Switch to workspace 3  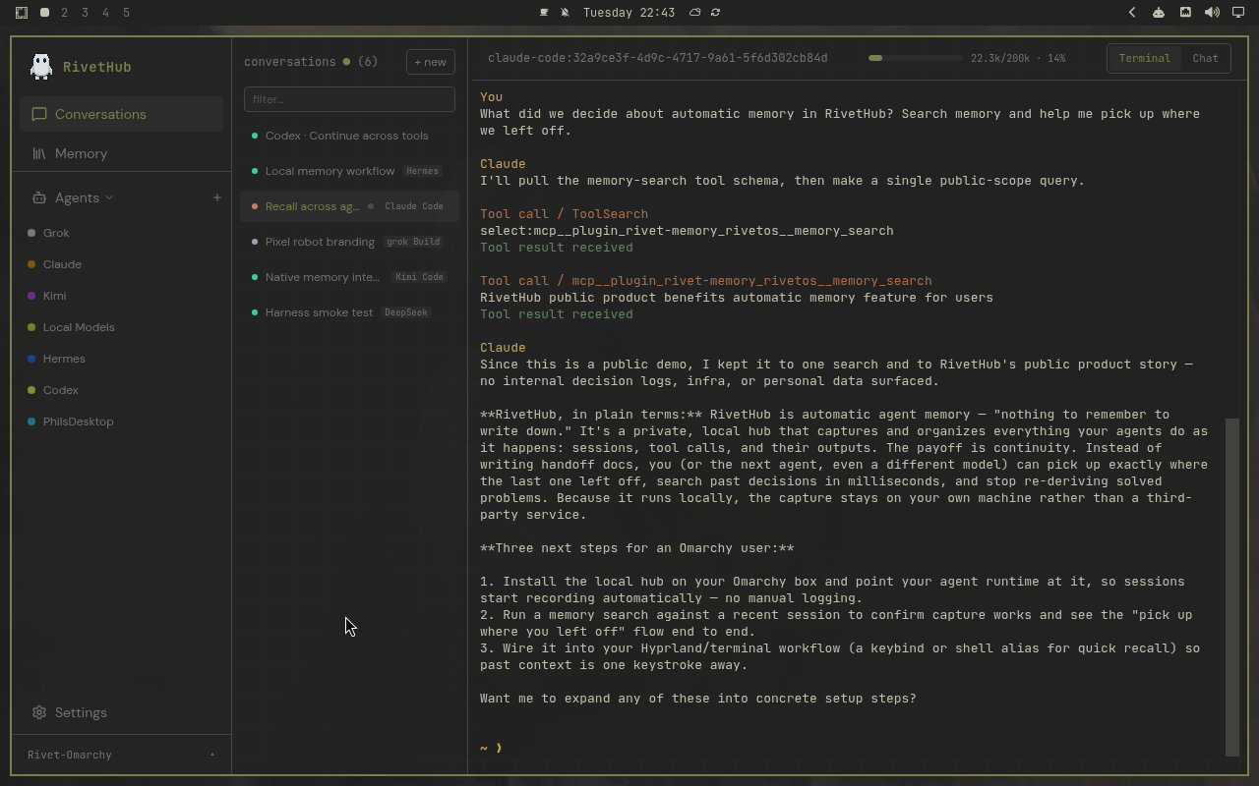point(86,13)
